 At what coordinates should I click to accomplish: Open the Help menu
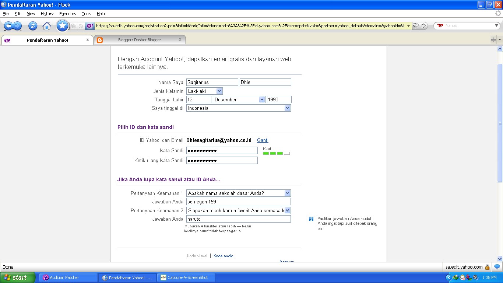[101, 14]
